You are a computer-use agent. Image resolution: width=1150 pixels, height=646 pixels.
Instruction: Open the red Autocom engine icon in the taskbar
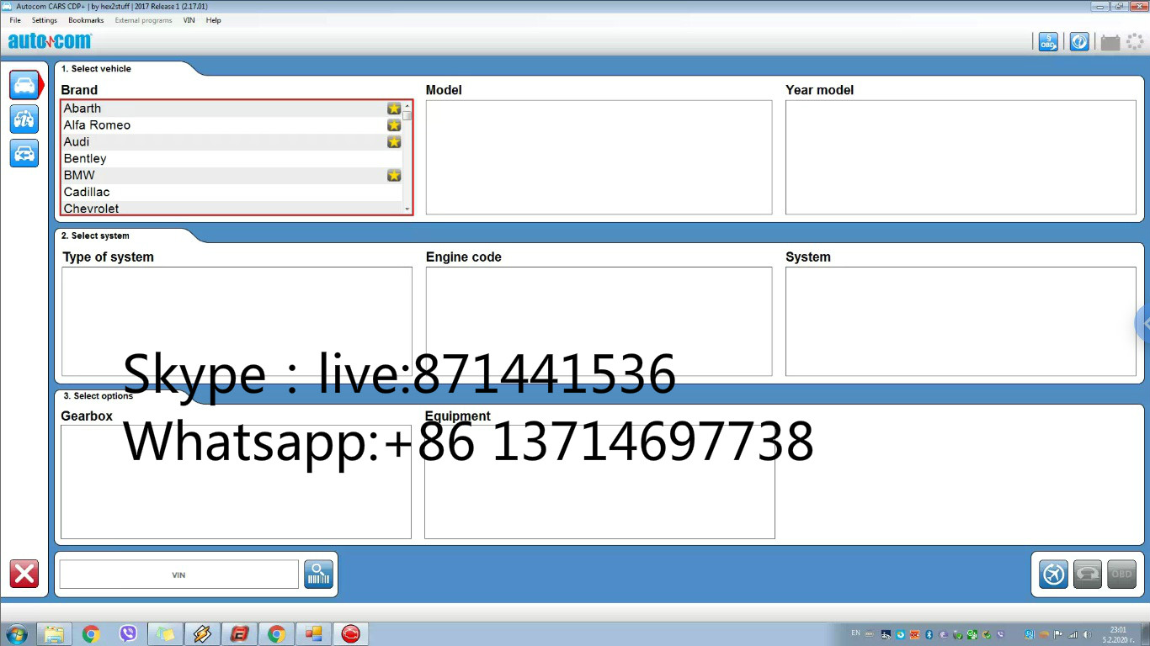click(351, 634)
